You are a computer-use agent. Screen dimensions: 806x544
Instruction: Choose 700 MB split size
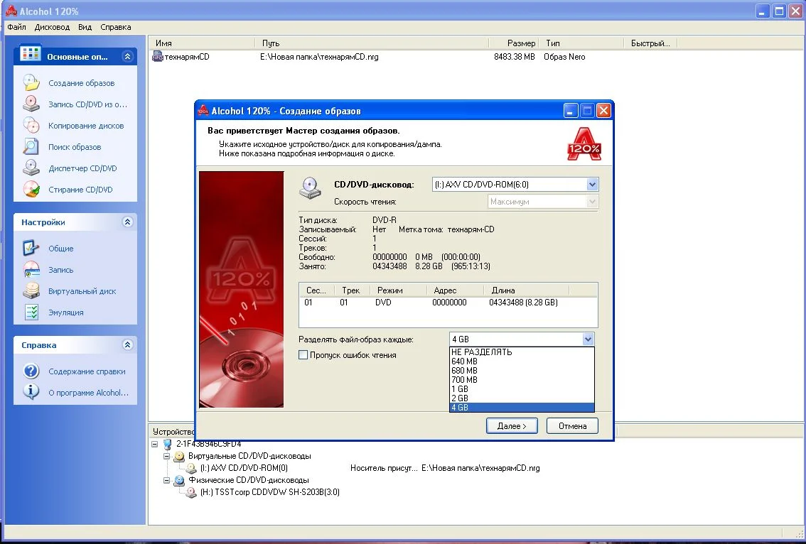[x=522, y=380]
